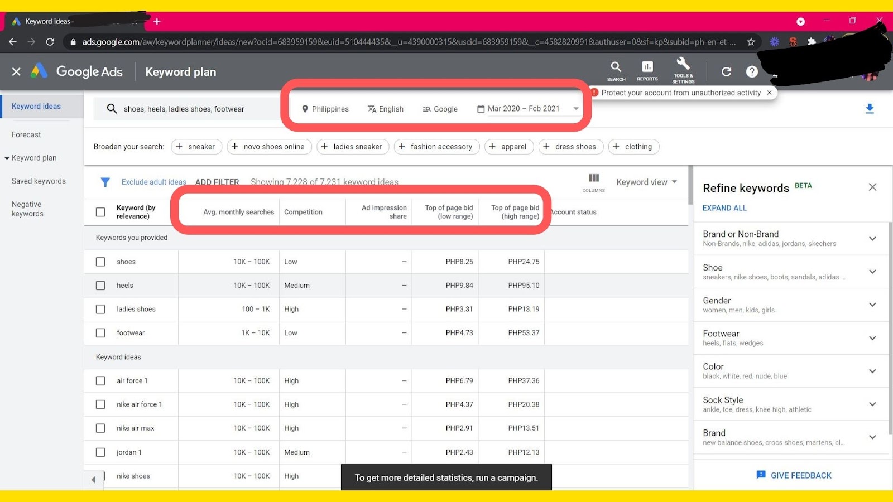Click the Philippines location pin setting
Screen dimensions: 893x502
[x=325, y=109]
